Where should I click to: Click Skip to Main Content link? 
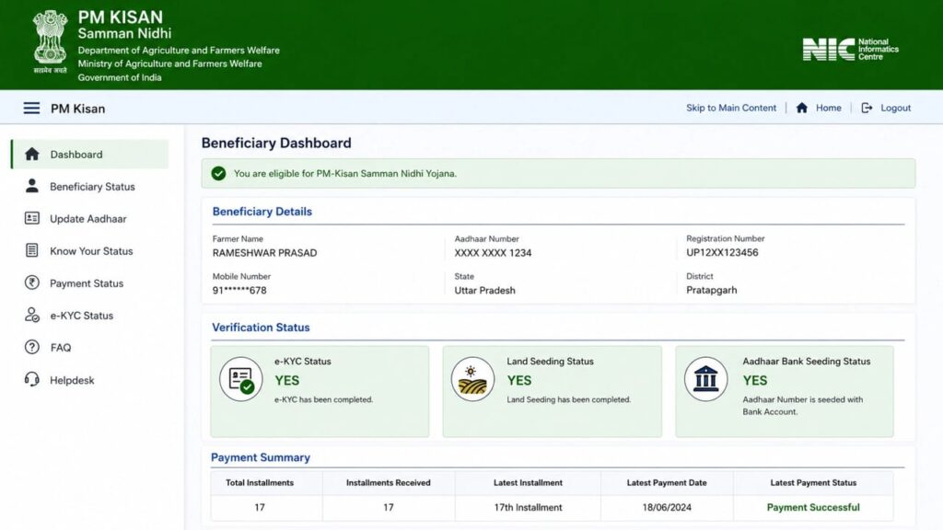tap(730, 108)
